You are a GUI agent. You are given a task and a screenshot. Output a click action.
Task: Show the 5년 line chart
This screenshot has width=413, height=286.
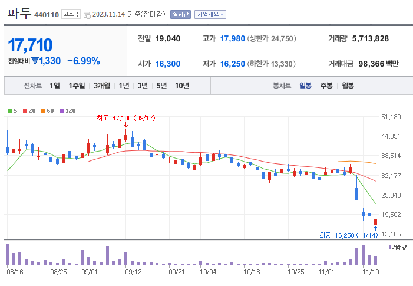coord(161,86)
